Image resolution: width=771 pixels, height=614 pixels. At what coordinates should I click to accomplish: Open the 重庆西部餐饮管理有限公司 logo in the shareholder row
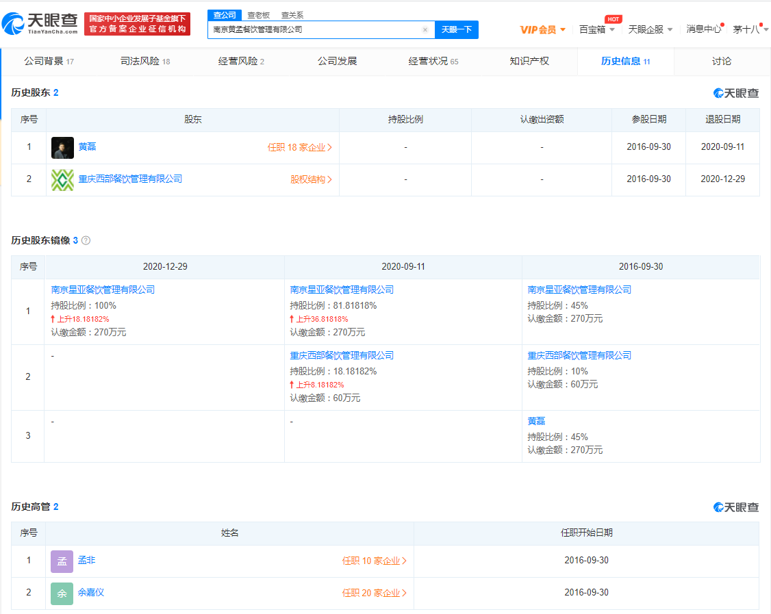coord(62,180)
